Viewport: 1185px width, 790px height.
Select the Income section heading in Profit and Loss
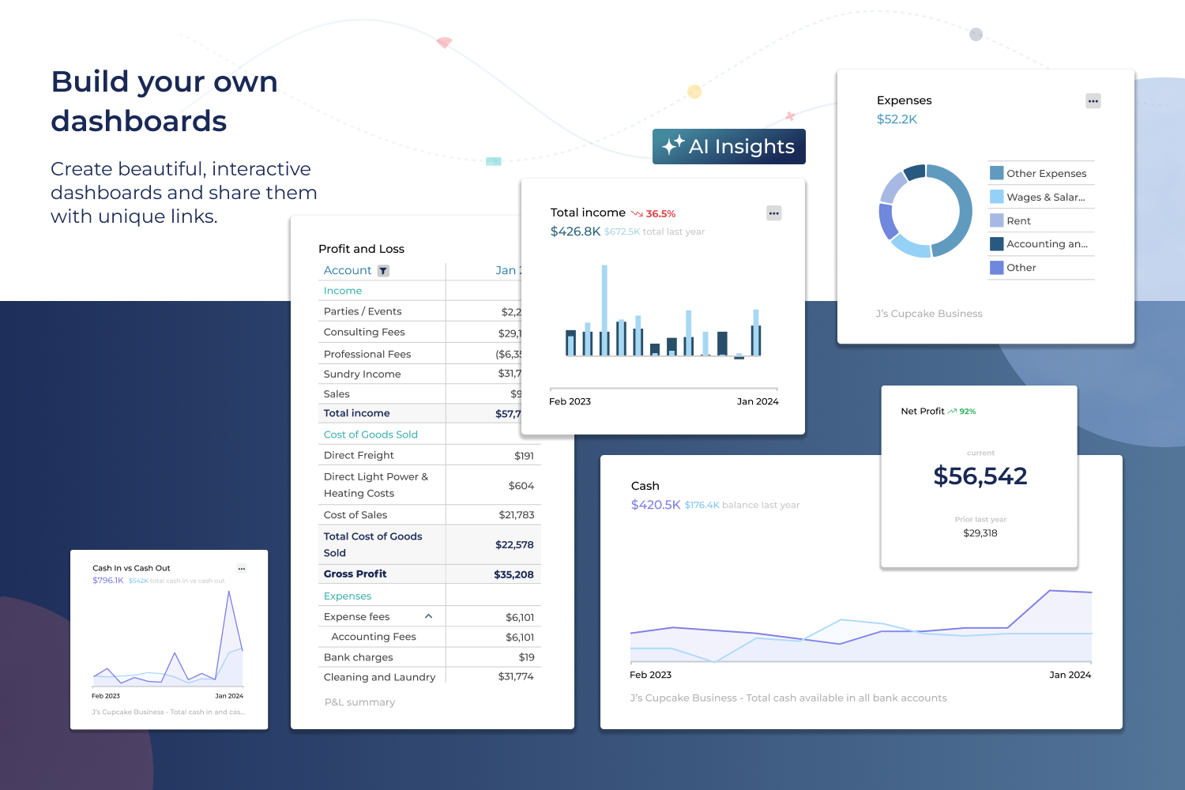tap(342, 291)
